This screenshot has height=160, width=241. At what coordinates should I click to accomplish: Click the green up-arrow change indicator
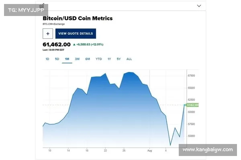pos(74,44)
